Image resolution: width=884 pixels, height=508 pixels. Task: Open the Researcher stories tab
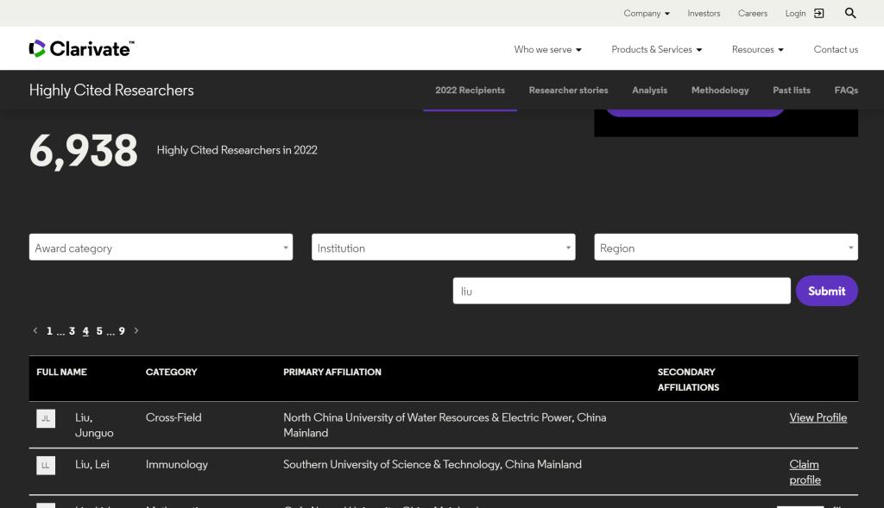[568, 90]
